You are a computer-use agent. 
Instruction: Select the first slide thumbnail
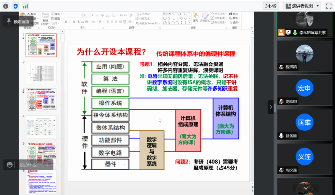41,46
